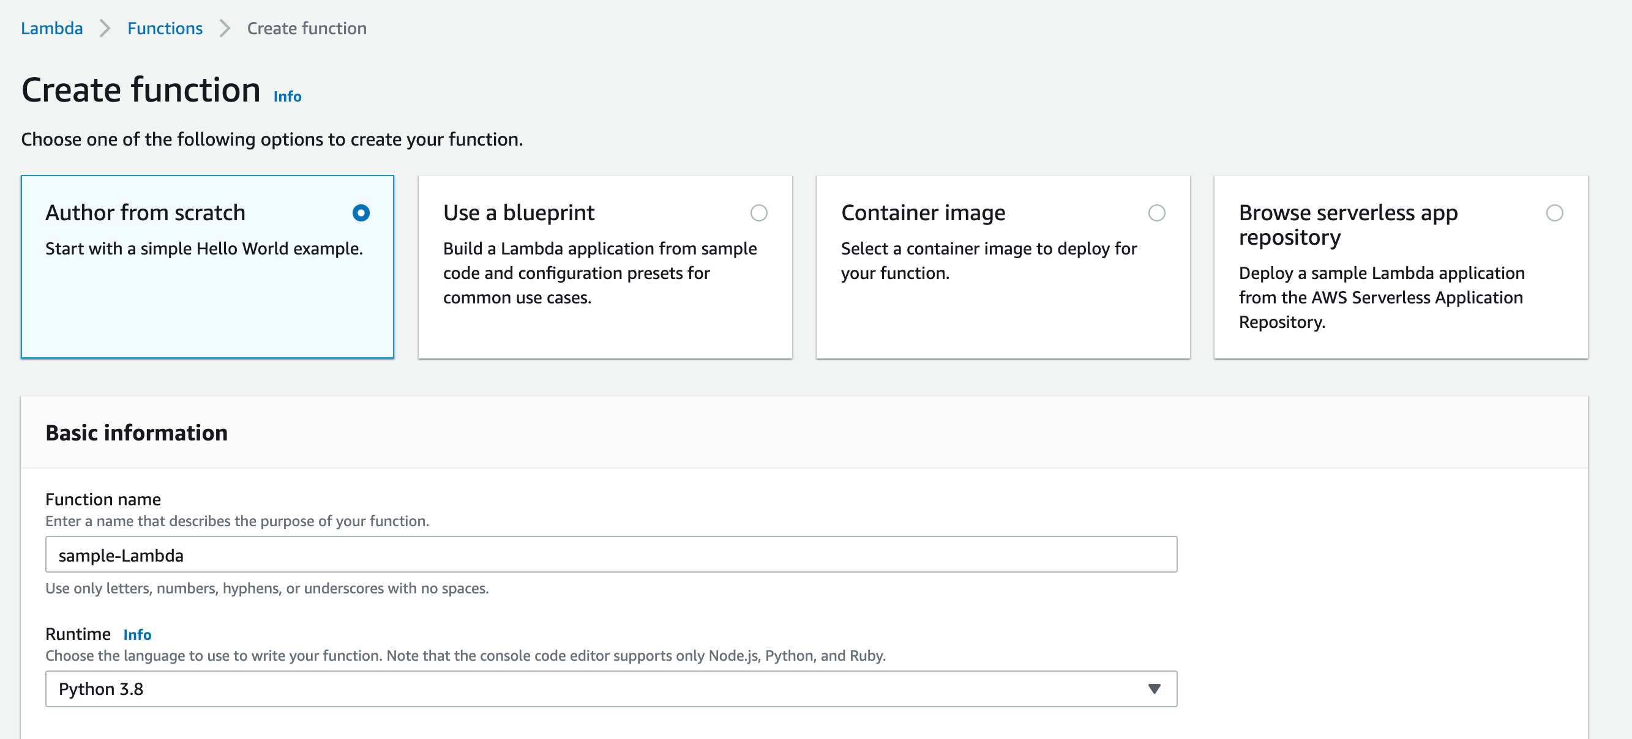Screen dimensions: 1632x739
Task: Click the chevron after the Functions breadcrumb
Action: [x=224, y=29]
